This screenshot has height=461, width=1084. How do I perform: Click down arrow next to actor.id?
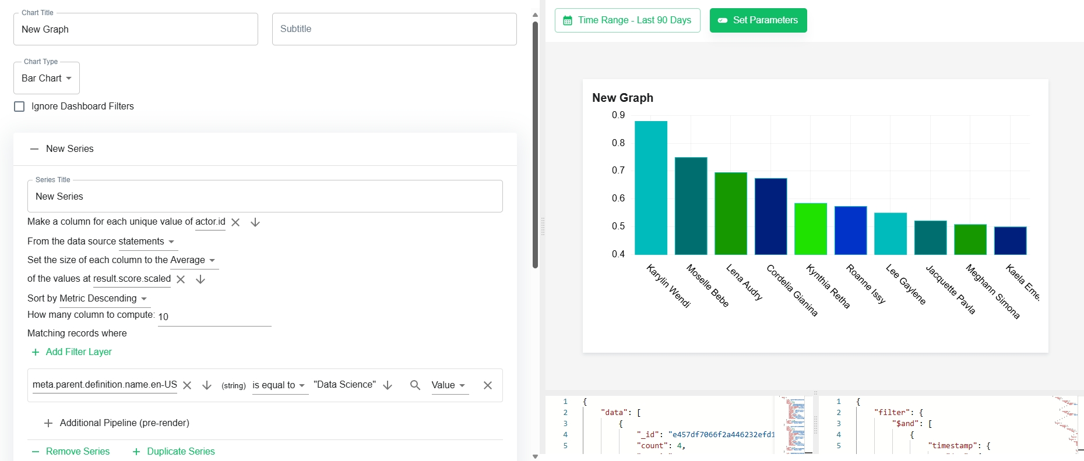pyautogui.click(x=255, y=222)
